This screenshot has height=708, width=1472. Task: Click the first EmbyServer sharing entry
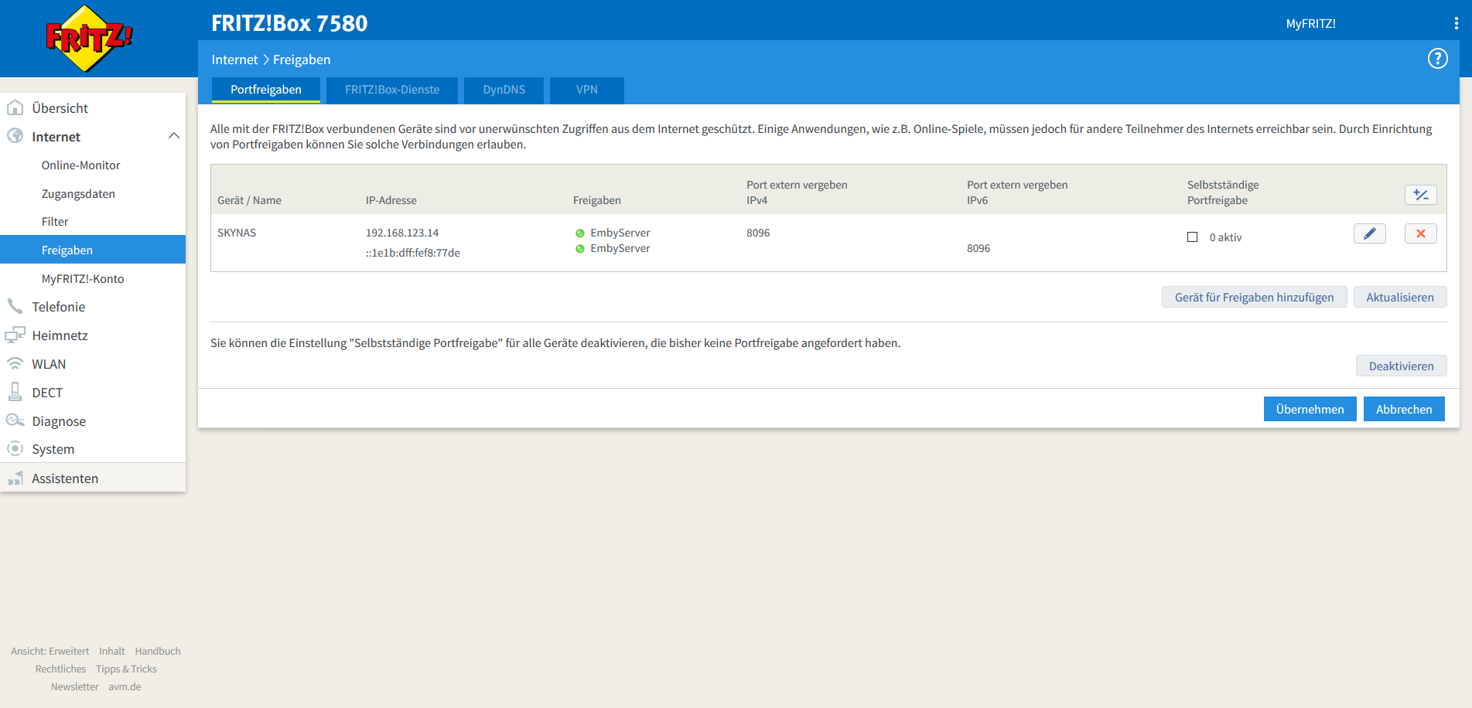tap(620, 233)
